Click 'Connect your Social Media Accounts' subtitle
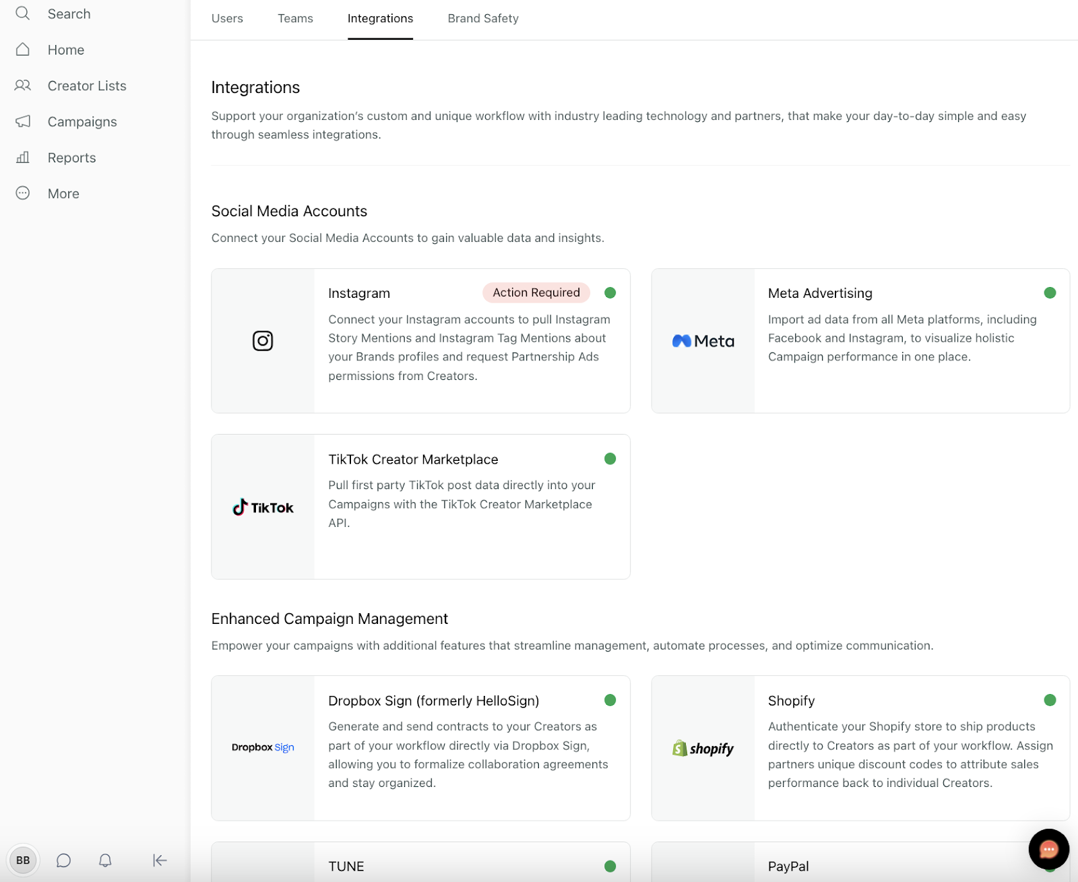Screen dimensions: 1078x882 (x=408, y=238)
